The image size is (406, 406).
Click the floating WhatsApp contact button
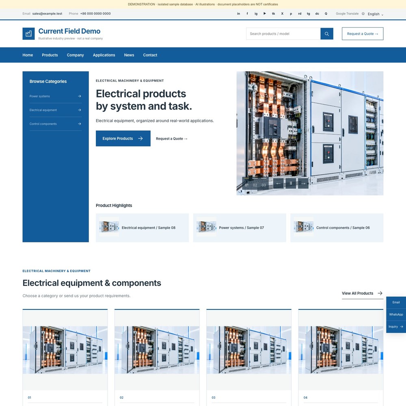[x=396, y=315]
